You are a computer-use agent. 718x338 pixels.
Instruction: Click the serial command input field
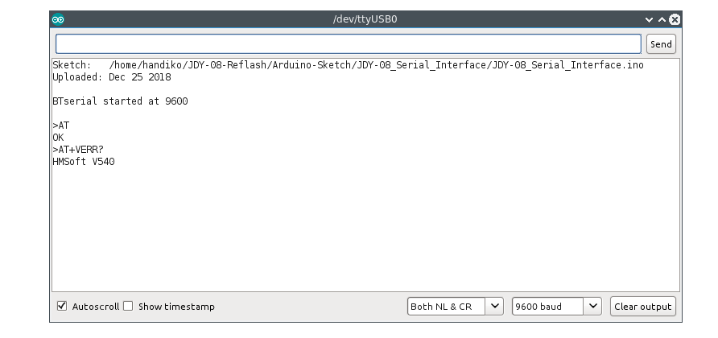(349, 44)
